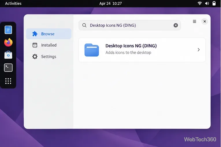Screen dimensions: 221x147
Task: Close the extension manager window
Action: point(205,21)
